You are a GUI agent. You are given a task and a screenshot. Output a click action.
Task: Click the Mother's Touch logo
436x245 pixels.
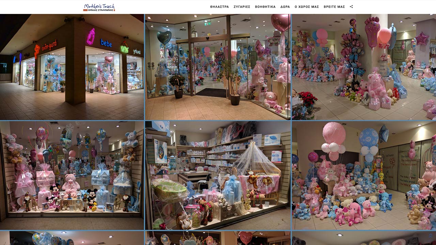pos(99,6)
